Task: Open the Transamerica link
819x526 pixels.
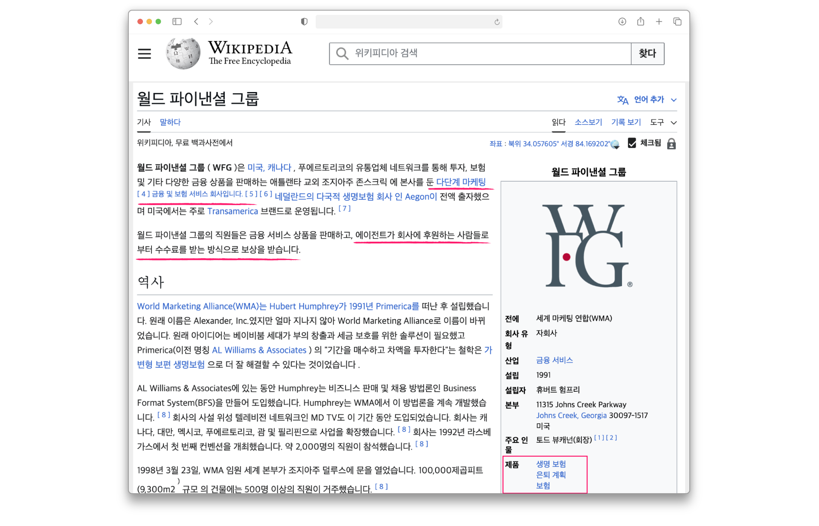Action: point(232,211)
